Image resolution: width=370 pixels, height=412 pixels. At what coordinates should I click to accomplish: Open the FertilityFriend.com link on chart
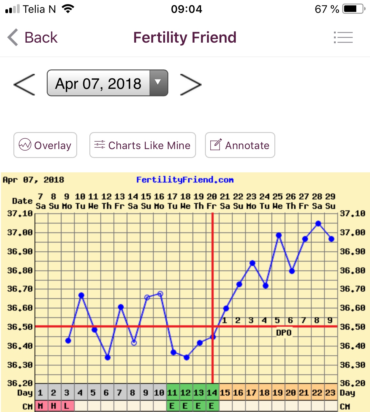(185, 180)
